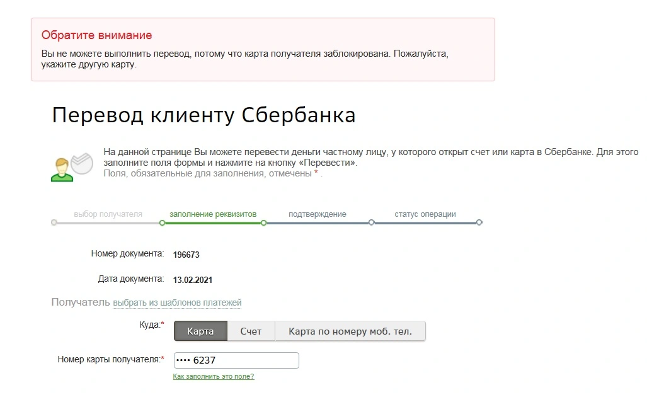The height and width of the screenshot is (397, 647).
Task: Click document date 13.02.2021
Action: (193, 280)
